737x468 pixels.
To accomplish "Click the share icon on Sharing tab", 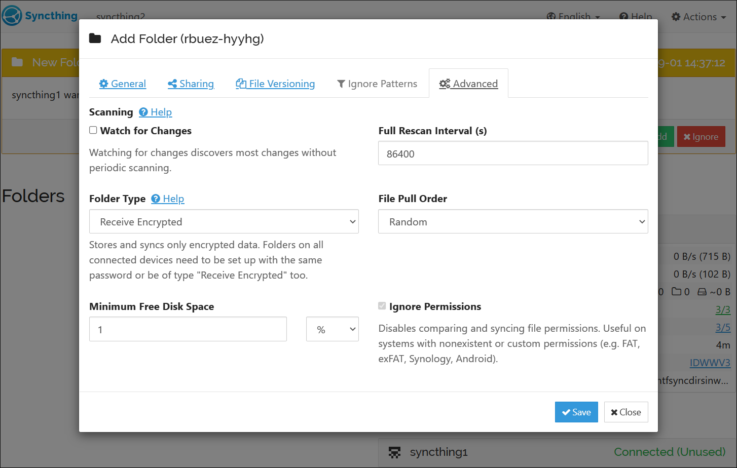I will (172, 84).
